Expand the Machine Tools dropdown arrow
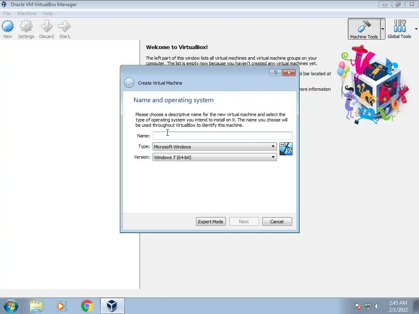Viewport: 419px width, 314px height. click(383, 29)
